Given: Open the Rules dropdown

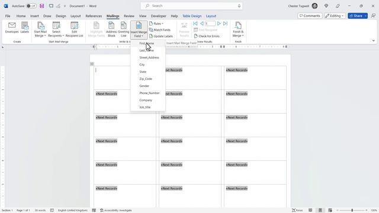Looking at the screenshot, I should coord(156,24).
